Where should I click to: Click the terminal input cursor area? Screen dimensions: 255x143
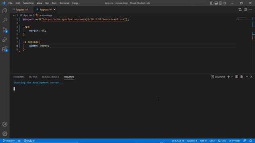[14, 89]
